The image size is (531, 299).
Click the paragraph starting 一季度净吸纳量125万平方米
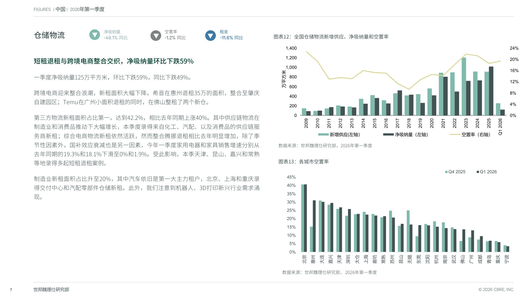click(113, 77)
